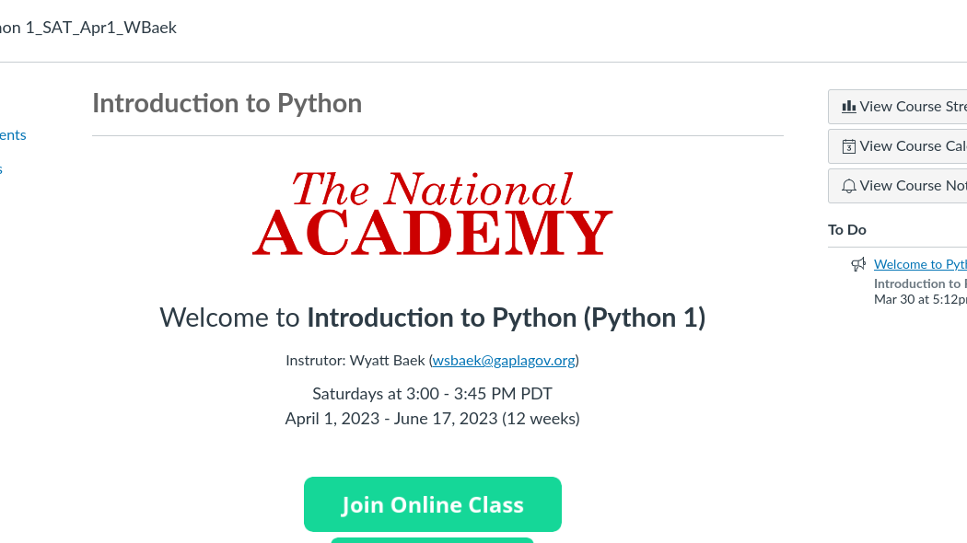Click the Mar 30 at 5:12pm timestamp

[x=920, y=300]
